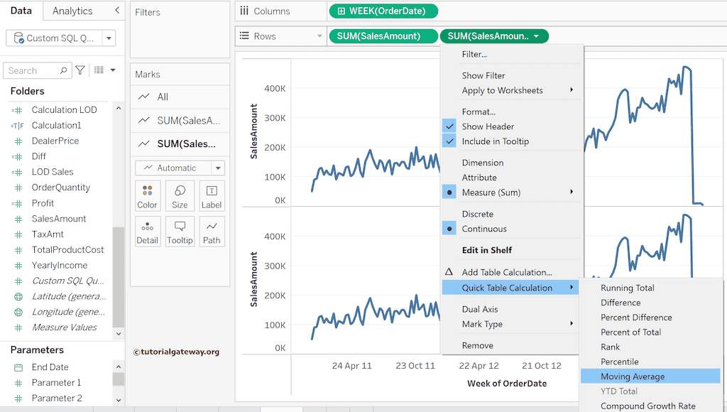Screen dimensions: 727x412
Task: Expand the Apply to Worksheets submenu
Action: pos(502,90)
